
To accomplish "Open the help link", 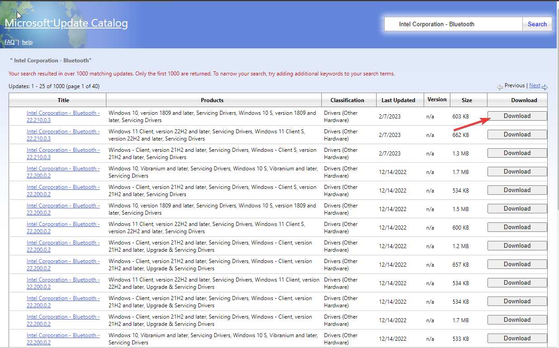I will click(x=27, y=42).
